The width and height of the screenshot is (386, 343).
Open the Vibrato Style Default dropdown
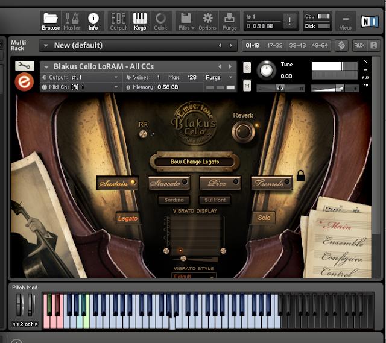click(194, 276)
